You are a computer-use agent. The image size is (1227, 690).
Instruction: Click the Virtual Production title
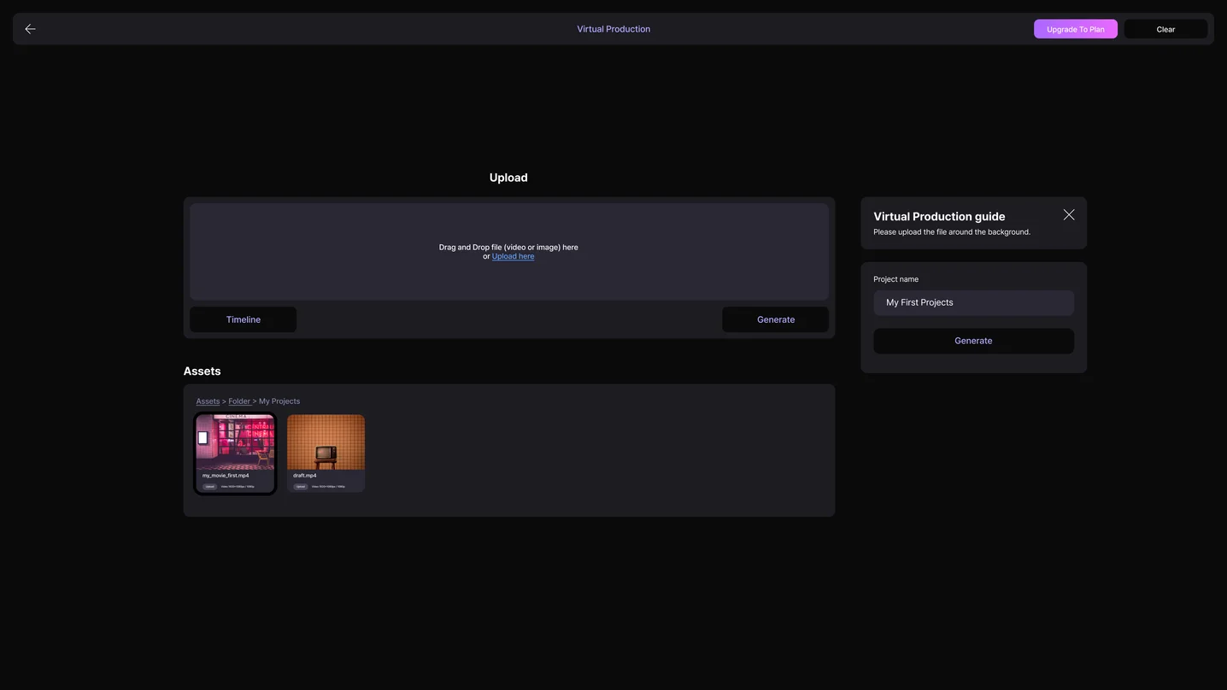613,28
